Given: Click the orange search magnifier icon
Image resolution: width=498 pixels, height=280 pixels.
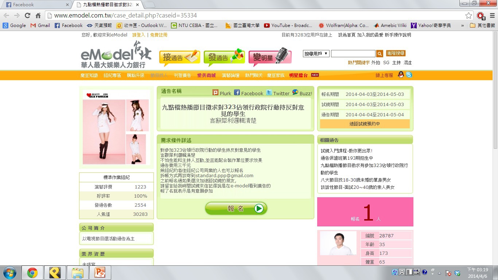Looking at the screenshot, I should 380,54.
